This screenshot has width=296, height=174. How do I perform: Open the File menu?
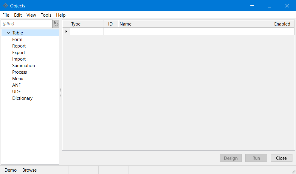click(6, 15)
